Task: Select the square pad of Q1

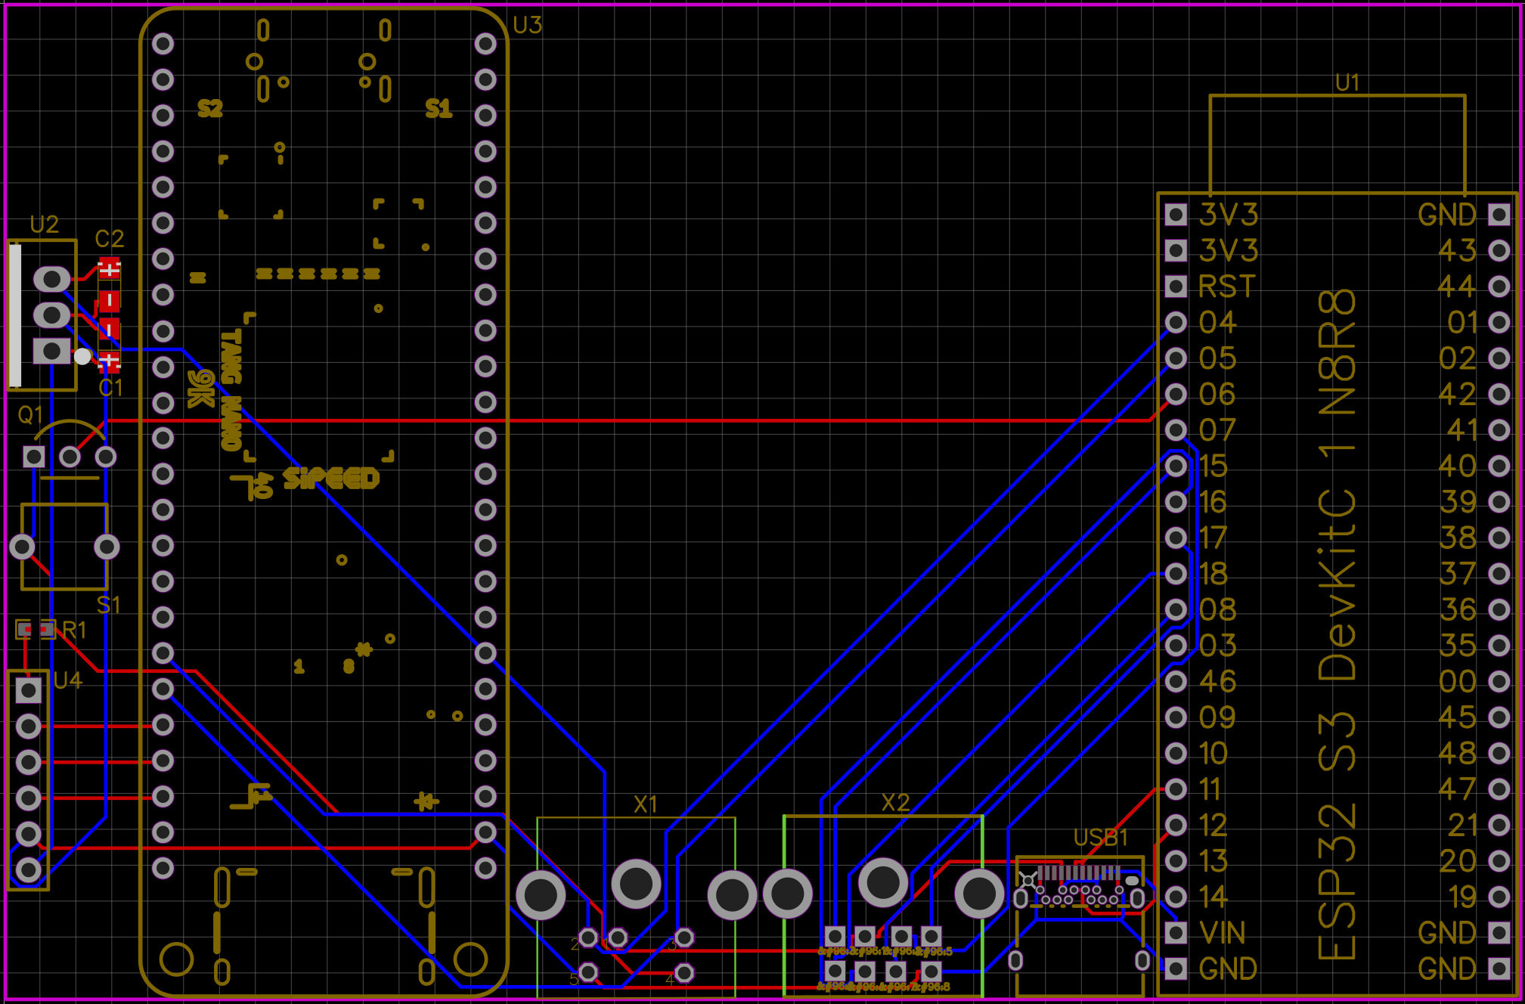Action: click(34, 457)
